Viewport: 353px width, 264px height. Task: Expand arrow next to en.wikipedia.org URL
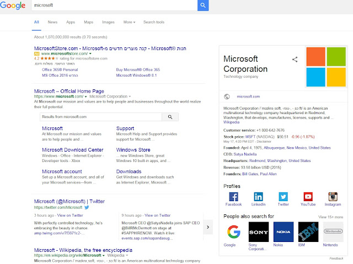point(104,255)
